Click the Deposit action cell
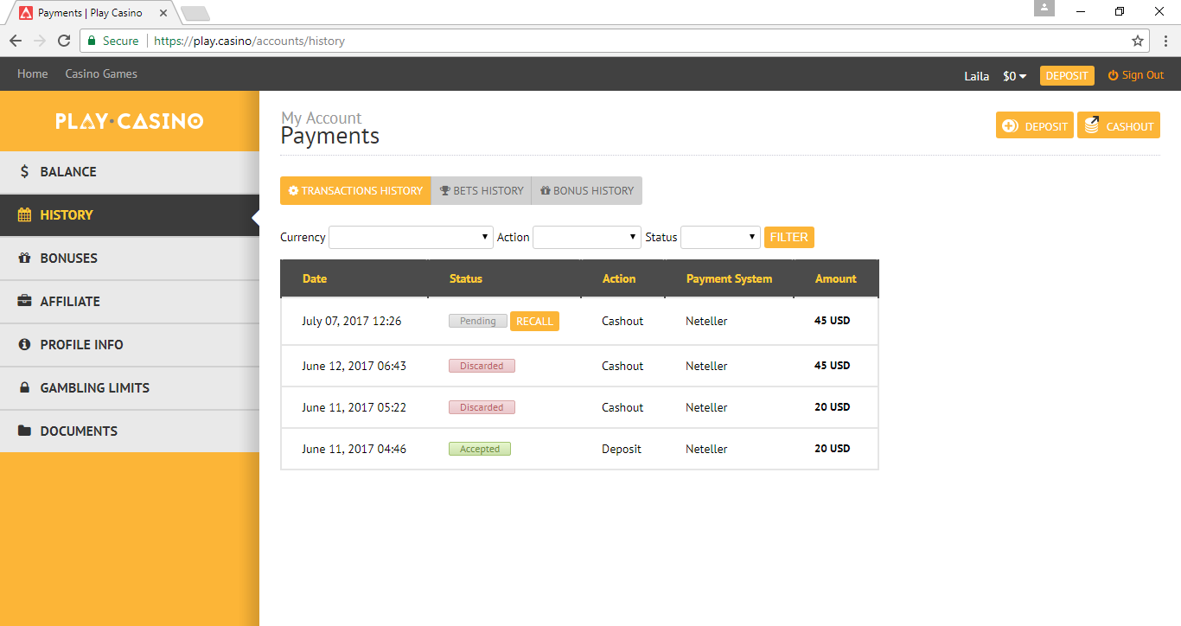The height and width of the screenshot is (626, 1181). point(622,450)
